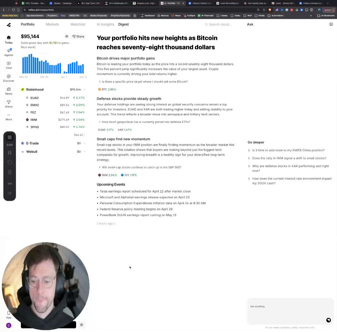This screenshot has height=332, width=337.
Task: Expand question about small-cap stocks catching up
Action: coord(140,167)
